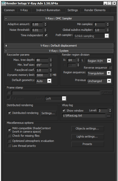Click the Adaptive amount spinner arrows

click(46, 24)
